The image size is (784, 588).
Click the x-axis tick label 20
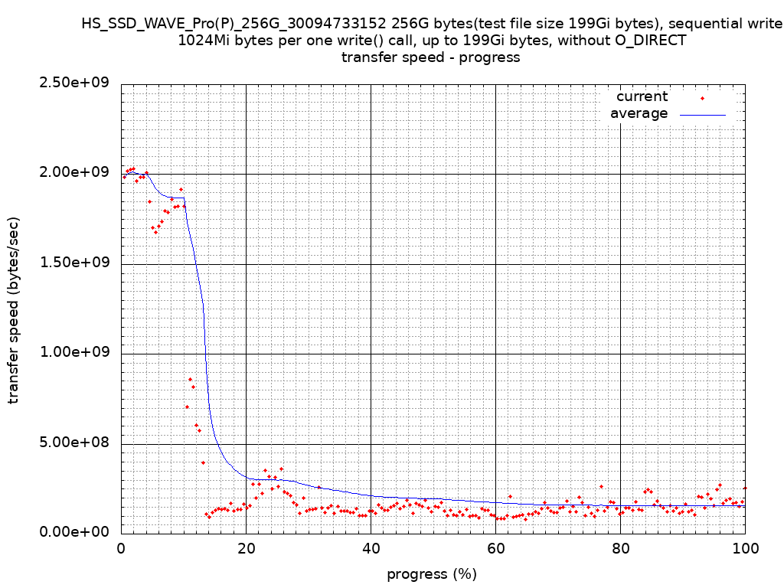pyautogui.click(x=246, y=548)
